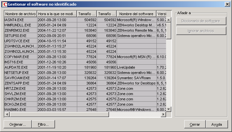Click the Ignorar archivos button
The height and width of the screenshot is (132, 232).
pyautogui.click(x=201, y=31)
